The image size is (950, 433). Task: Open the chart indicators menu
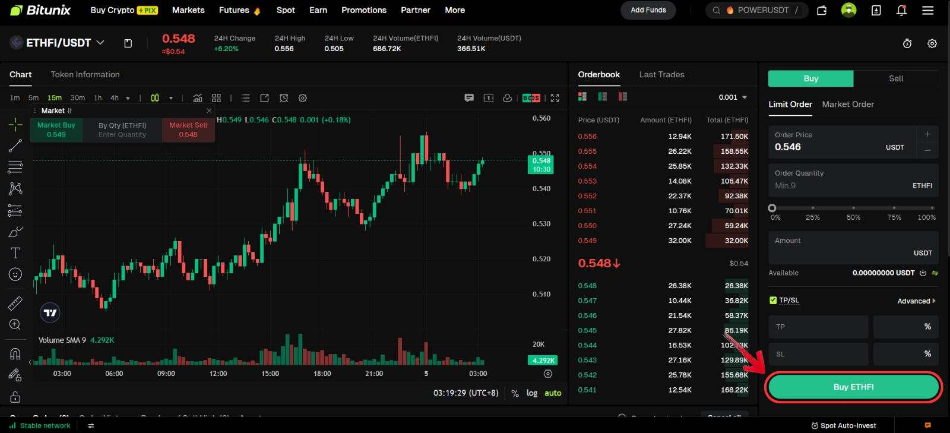tap(198, 98)
